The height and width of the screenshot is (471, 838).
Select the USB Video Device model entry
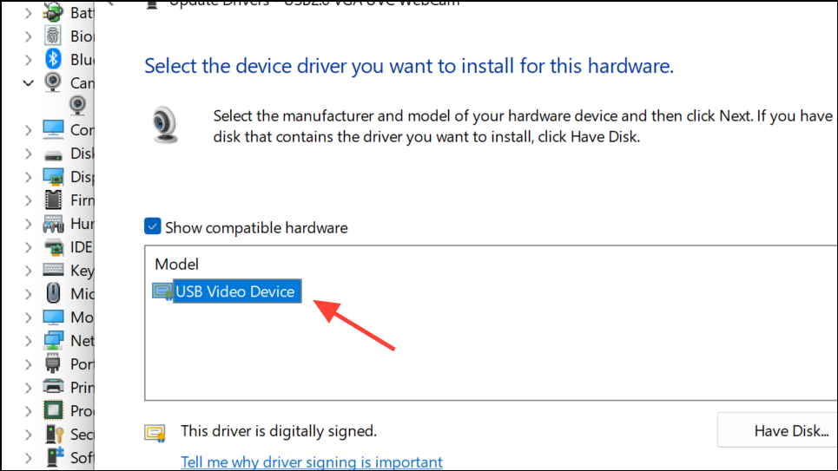pyautogui.click(x=237, y=291)
